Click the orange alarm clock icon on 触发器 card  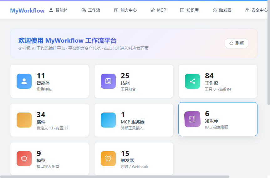tap(108, 159)
